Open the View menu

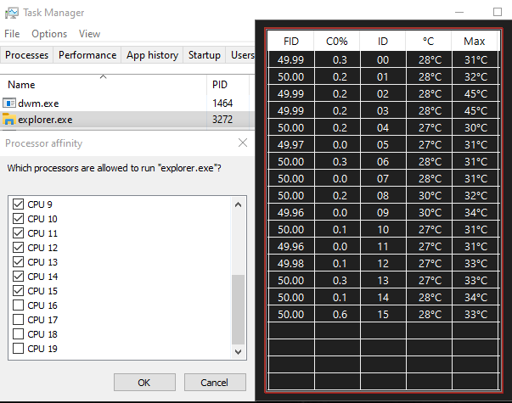(89, 34)
